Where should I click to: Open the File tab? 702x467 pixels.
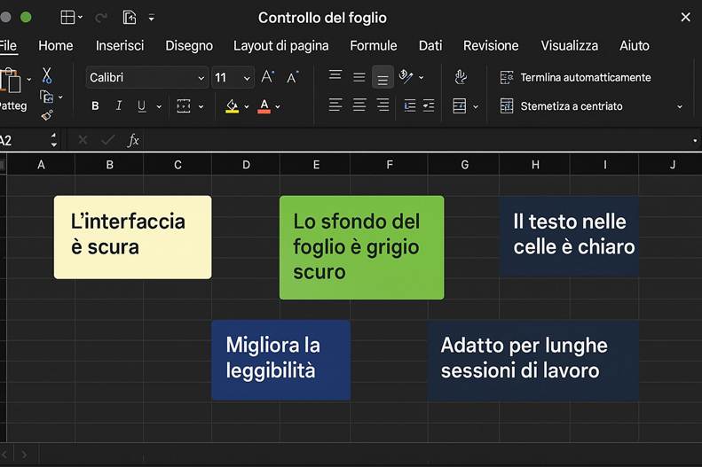tap(8, 45)
